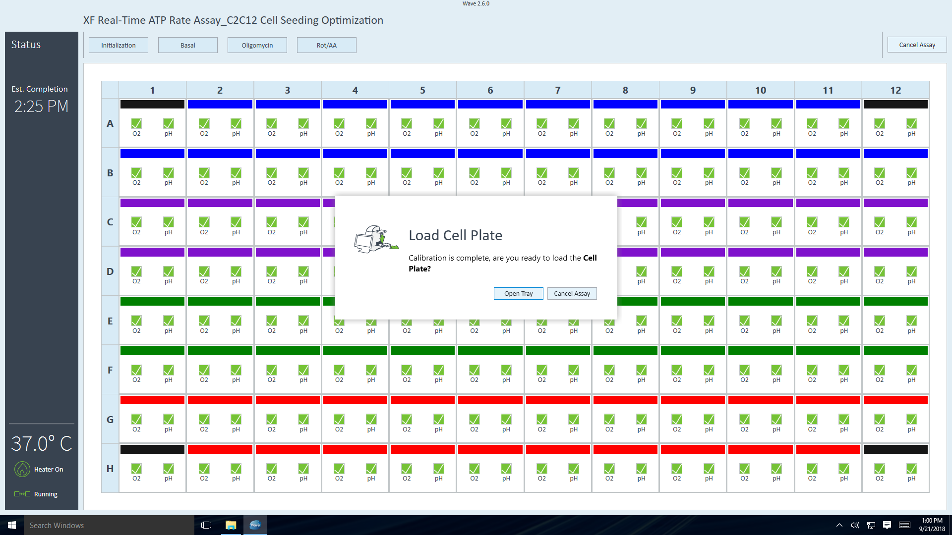Open the Action Center notification icon
The image size is (952, 535).
[887, 525]
